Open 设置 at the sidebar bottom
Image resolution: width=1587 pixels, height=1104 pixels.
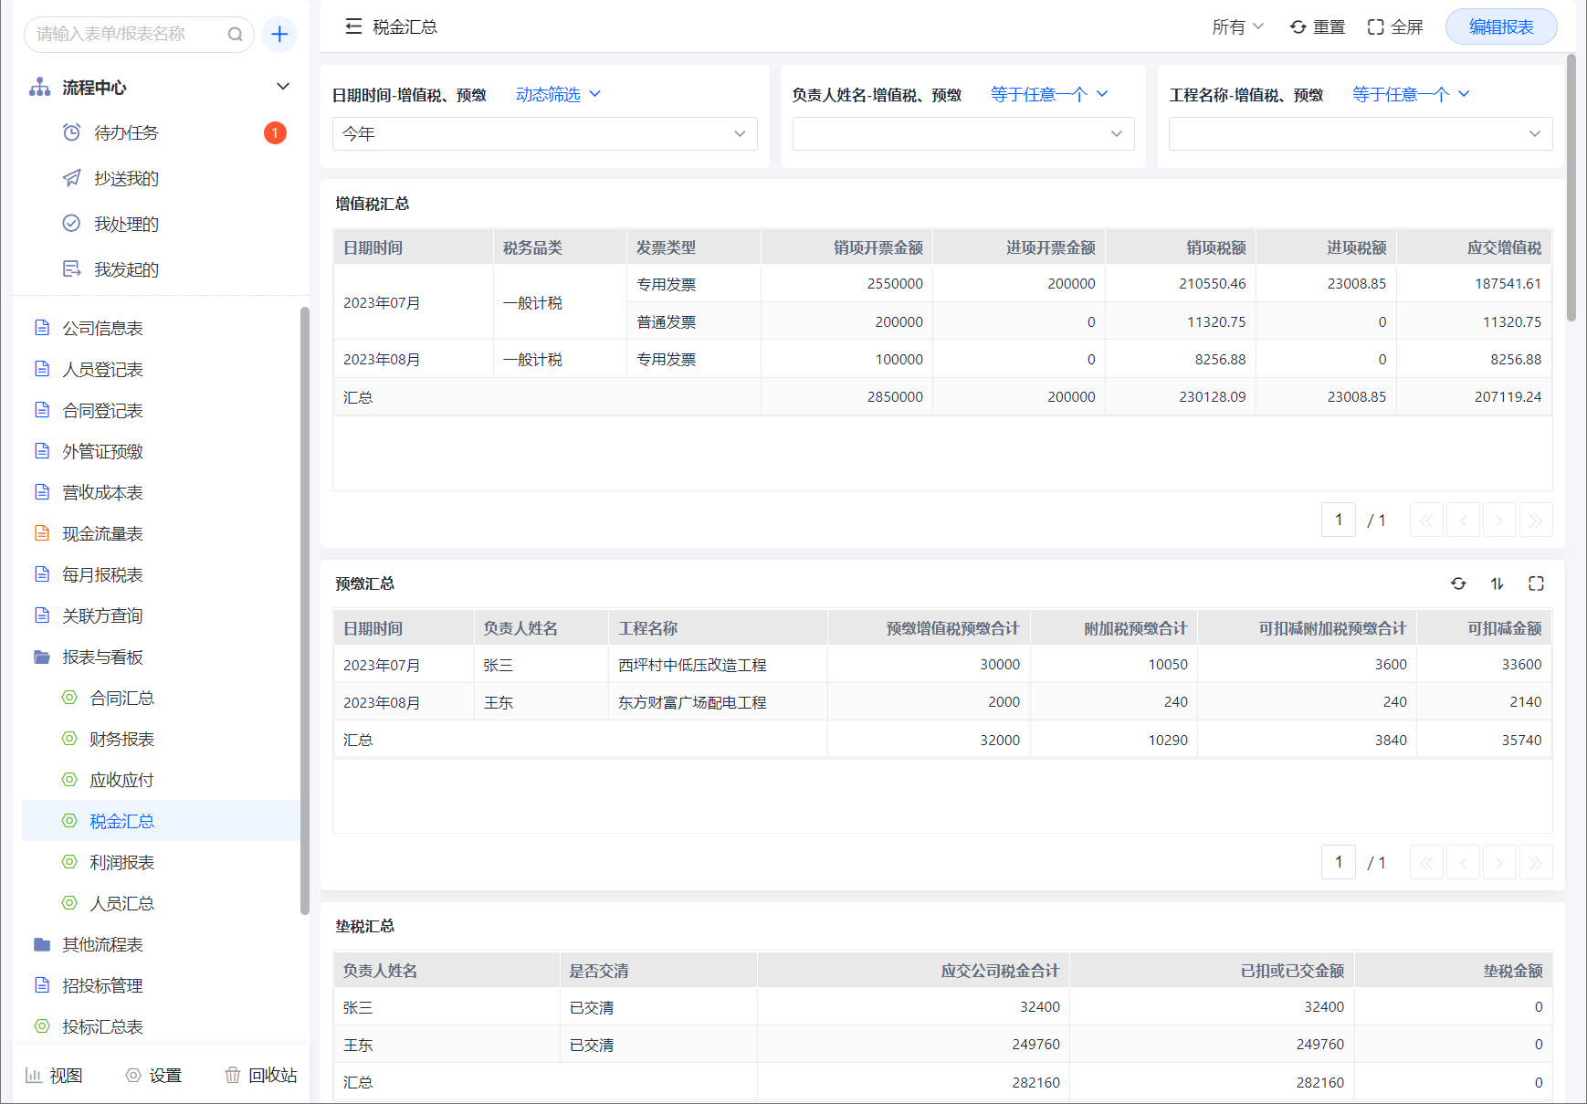click(x=153, y=1075)
